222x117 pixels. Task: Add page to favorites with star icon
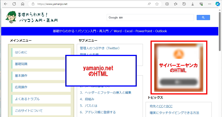pyautogui.click(x=157, y=4)
